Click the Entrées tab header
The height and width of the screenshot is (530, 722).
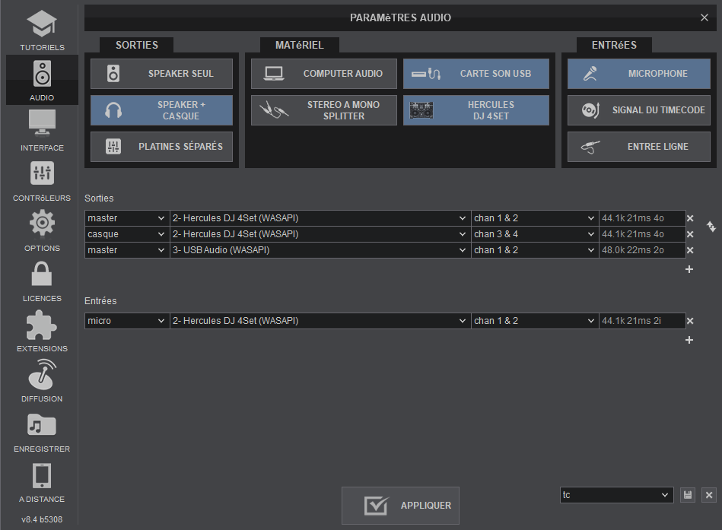[614, 45]
